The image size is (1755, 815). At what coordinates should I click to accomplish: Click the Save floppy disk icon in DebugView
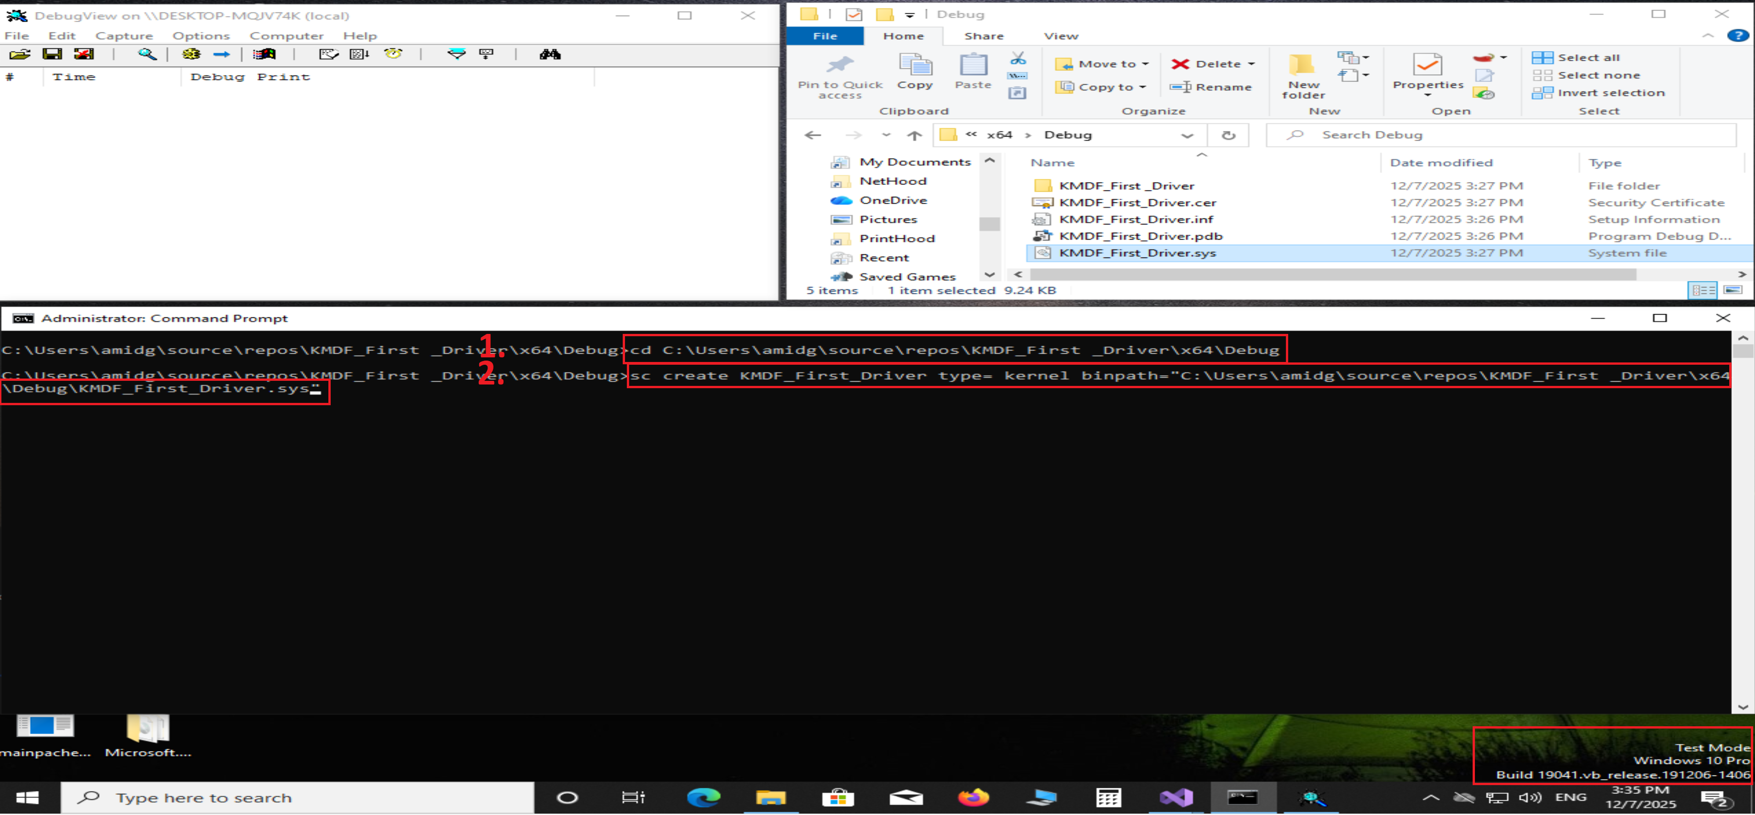pos(52,55)
